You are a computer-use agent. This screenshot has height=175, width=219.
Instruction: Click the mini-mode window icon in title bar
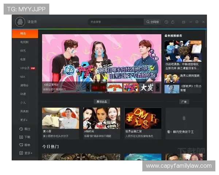click(x=184, y=22)
